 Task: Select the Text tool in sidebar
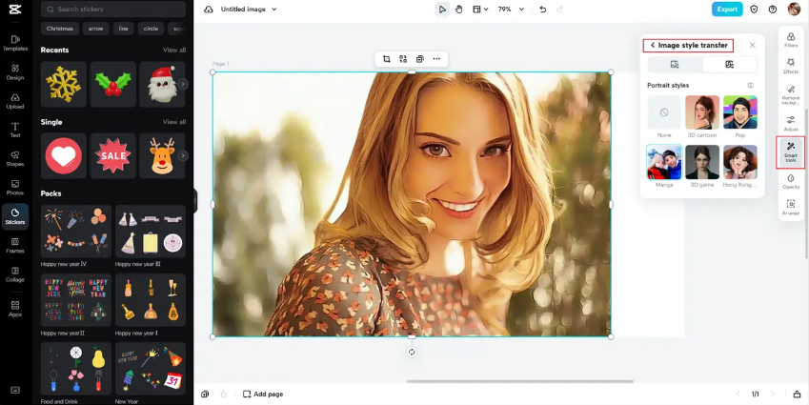coord(15,130)
